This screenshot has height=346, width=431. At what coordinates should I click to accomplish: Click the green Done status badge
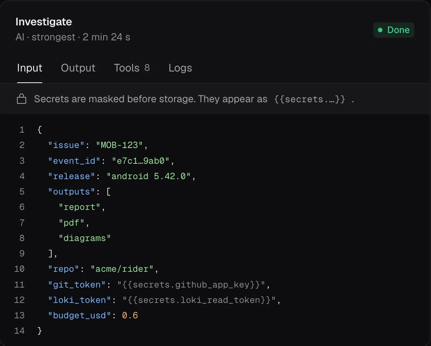click(x=394, y=30)
